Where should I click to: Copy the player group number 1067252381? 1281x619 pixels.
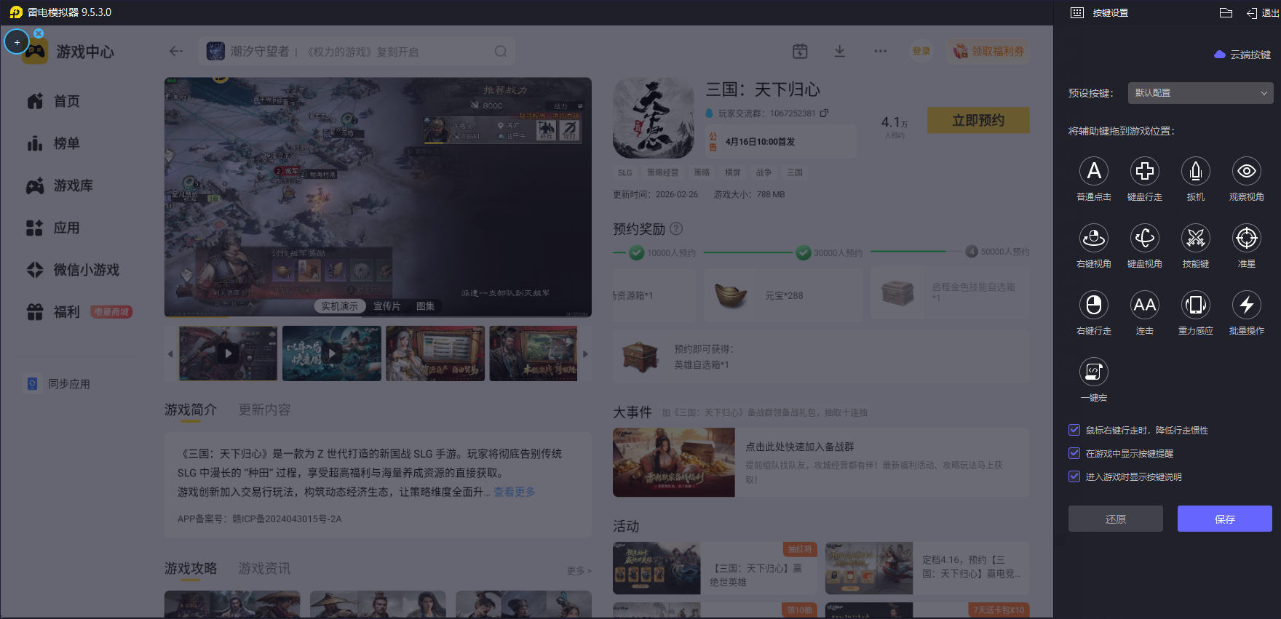coord(824,113)
